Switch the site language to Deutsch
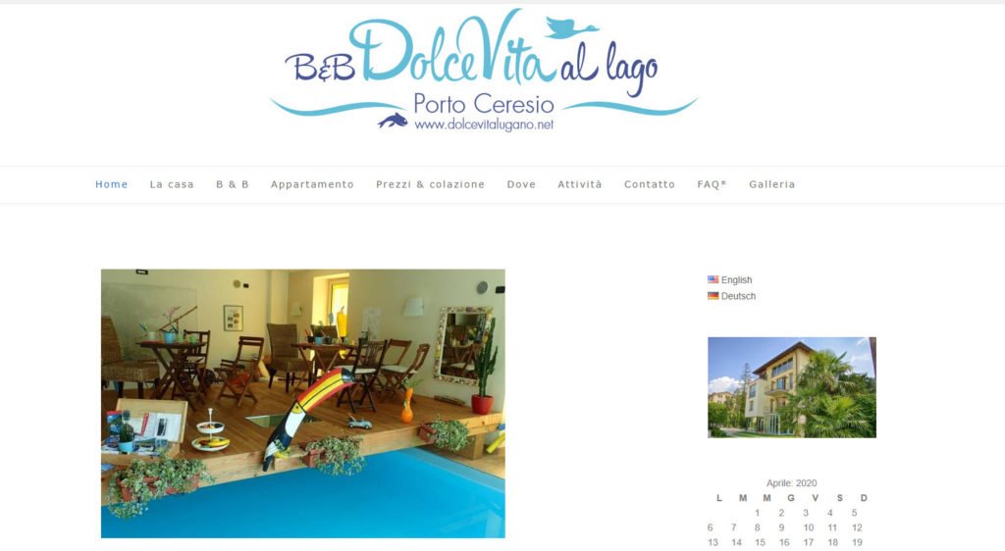Viewport: 1005px width, 551px height. (738, 296)
